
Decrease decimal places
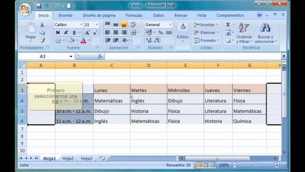click(157, 40)
